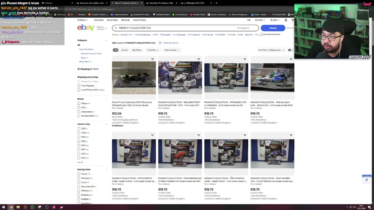The height and width of the screenshot is (210, 374).
Task: Open the Diecast Formula 1 Cars category
Action: (x=91, y=54)
